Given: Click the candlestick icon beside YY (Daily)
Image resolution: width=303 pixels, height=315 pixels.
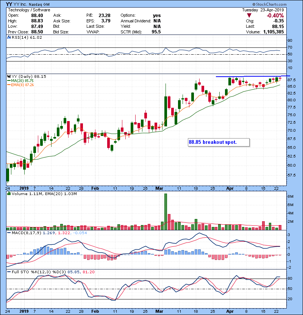Looking at the screenshot, I should pos(9,77).
